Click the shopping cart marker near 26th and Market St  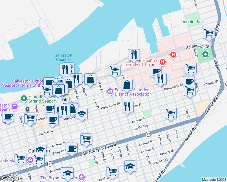tap(30, 119)
